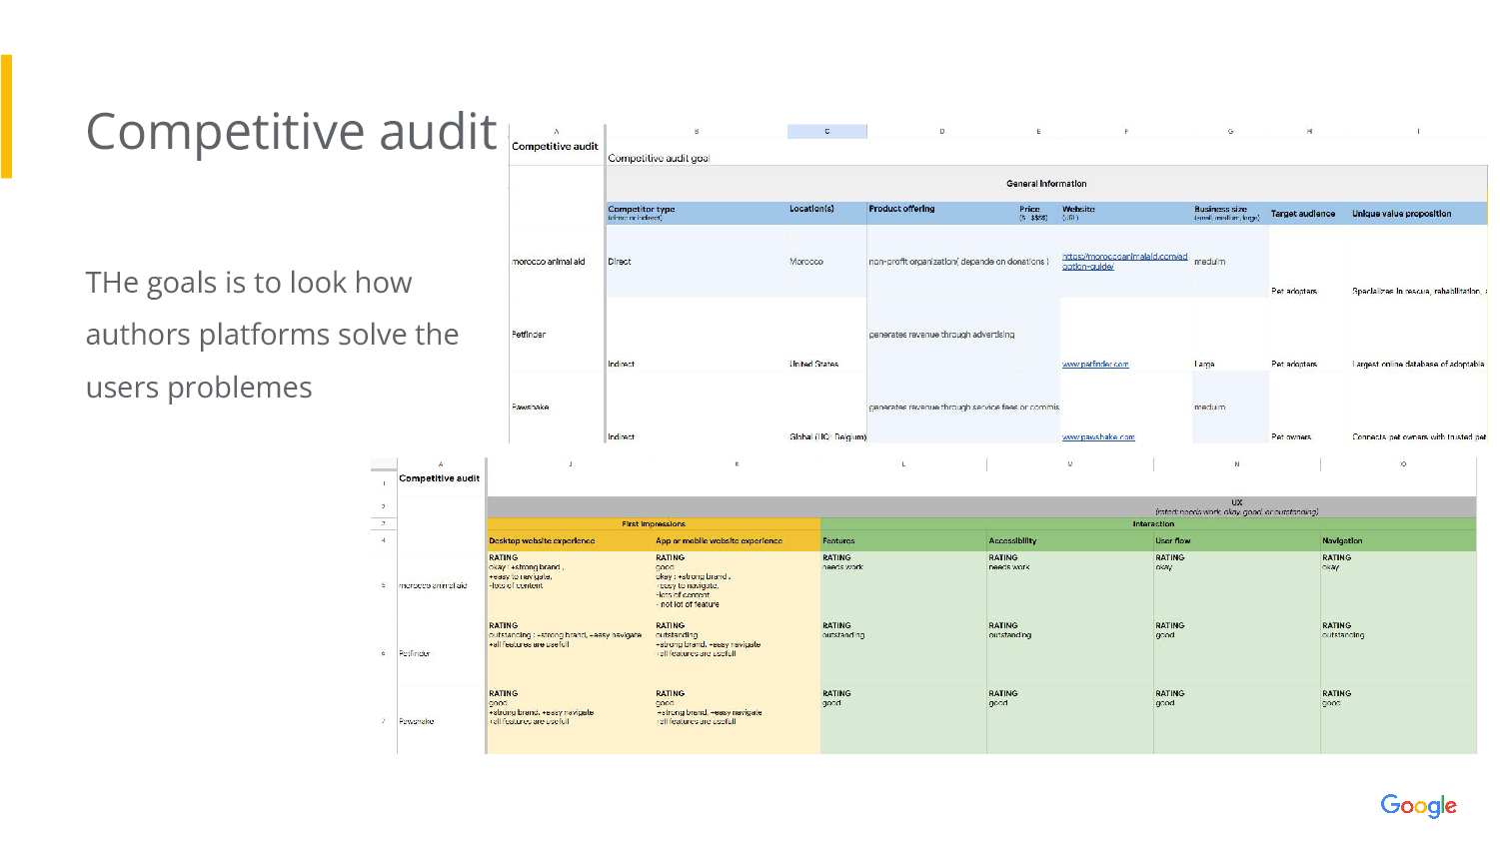Screen dimensions: 1500x844
Task: Click the Navigation column header
Action: 1342,541
